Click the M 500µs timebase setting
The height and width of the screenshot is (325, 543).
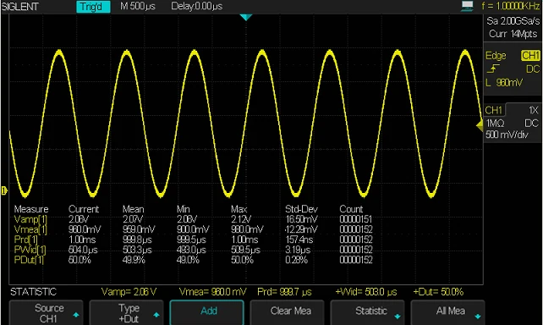pyautogui.click(x=138, y=6)
